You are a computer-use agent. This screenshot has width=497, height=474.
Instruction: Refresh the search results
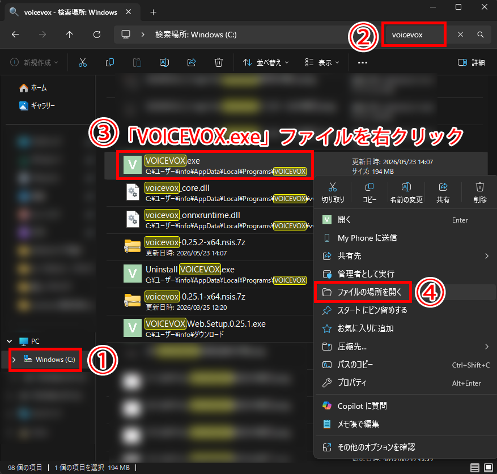(97, 35)
